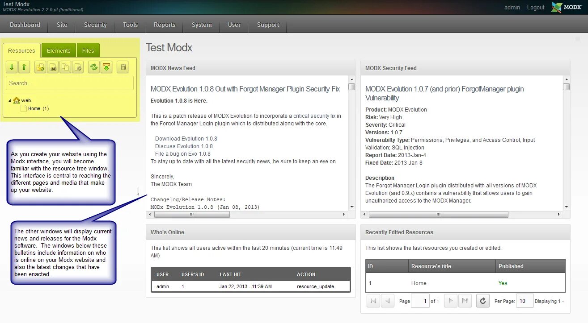
Task: Go to first page of Recently Edited Resources
Action: tap(373, 301)
